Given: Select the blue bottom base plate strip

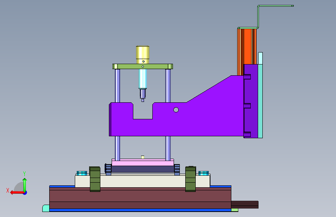Looking at the screenshot, I should pyautogui.click(x=140, y=210).
